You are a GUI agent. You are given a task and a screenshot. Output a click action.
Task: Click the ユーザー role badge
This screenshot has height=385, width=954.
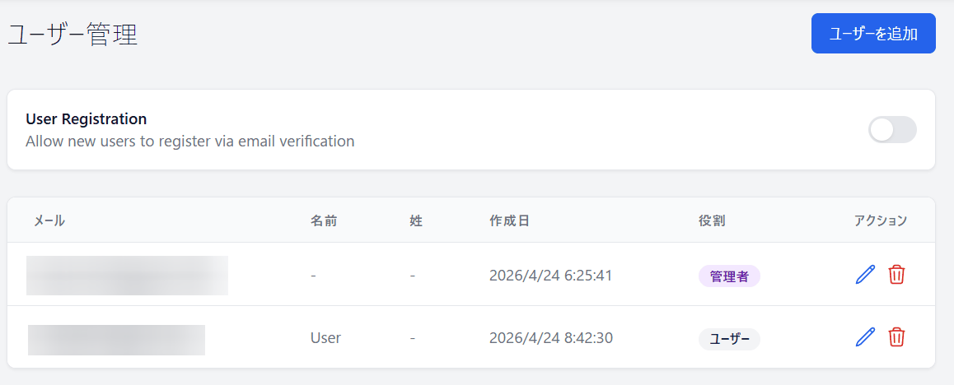pos(729,338)
